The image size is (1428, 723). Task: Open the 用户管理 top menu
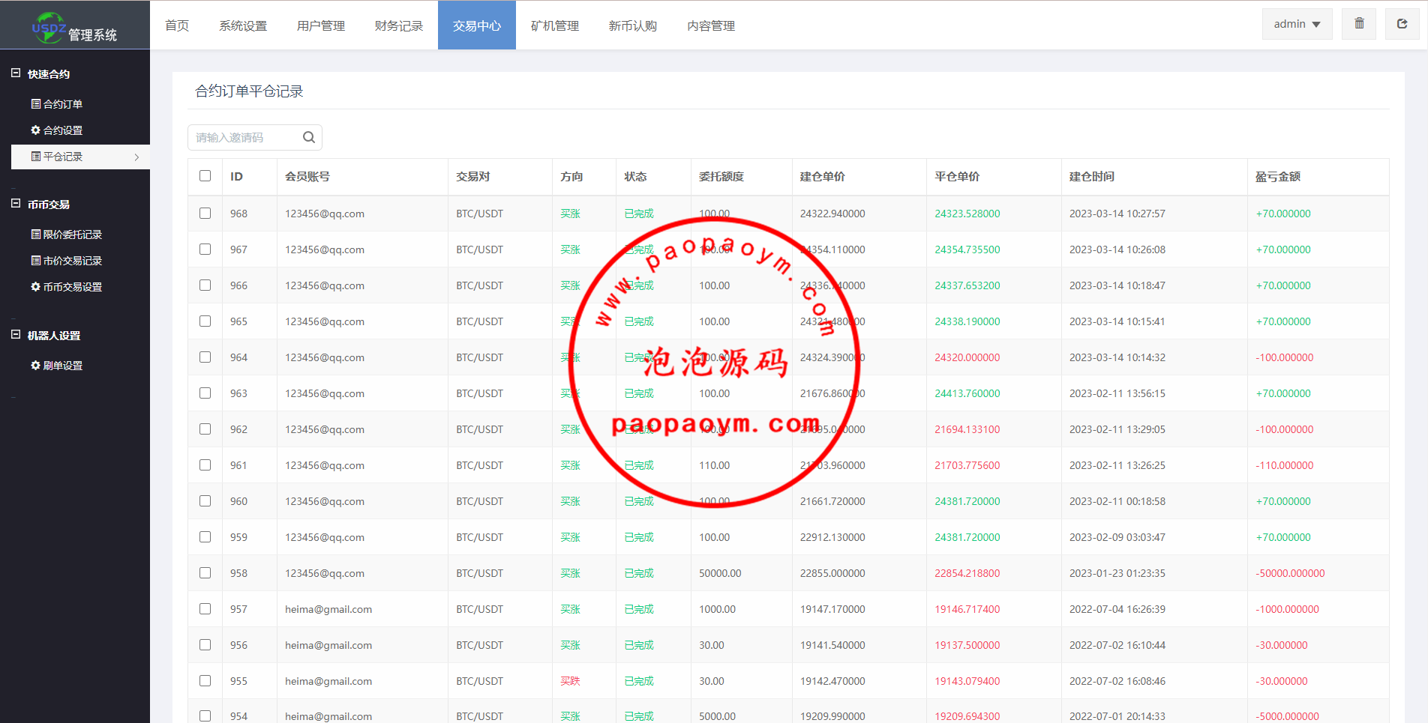coord(321,25)
